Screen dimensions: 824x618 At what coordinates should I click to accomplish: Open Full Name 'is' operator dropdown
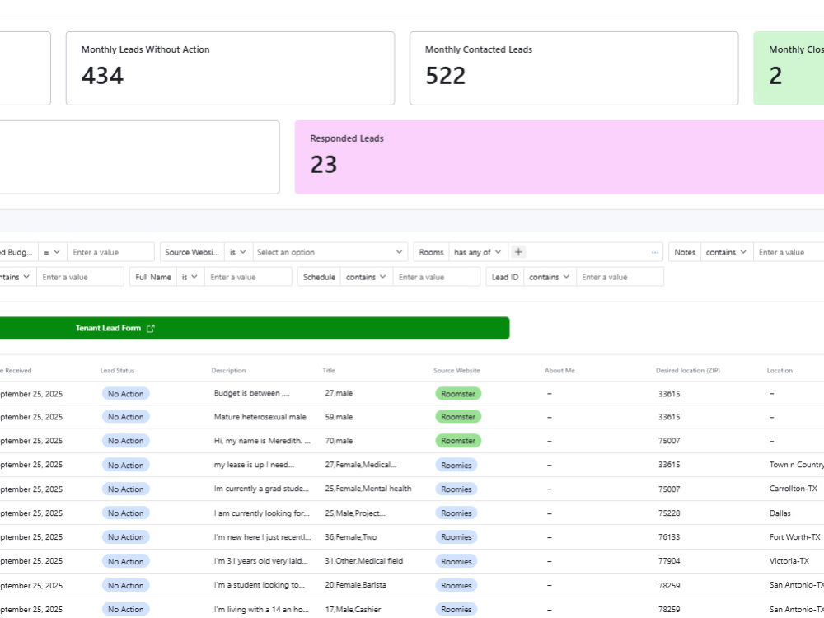pos(190,277)
